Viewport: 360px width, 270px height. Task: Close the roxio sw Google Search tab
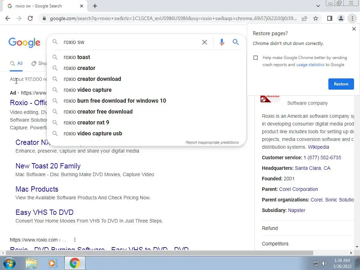(82, 6)
